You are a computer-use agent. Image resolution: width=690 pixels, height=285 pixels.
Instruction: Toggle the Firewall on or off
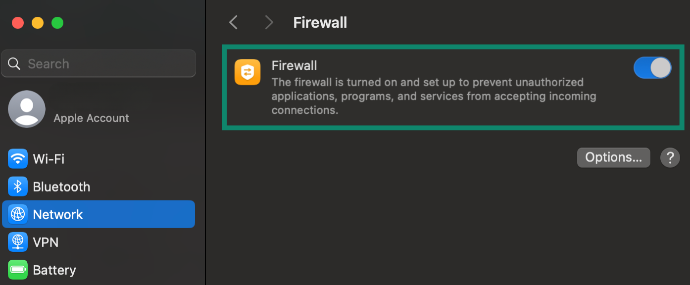[x=652, y=68]
